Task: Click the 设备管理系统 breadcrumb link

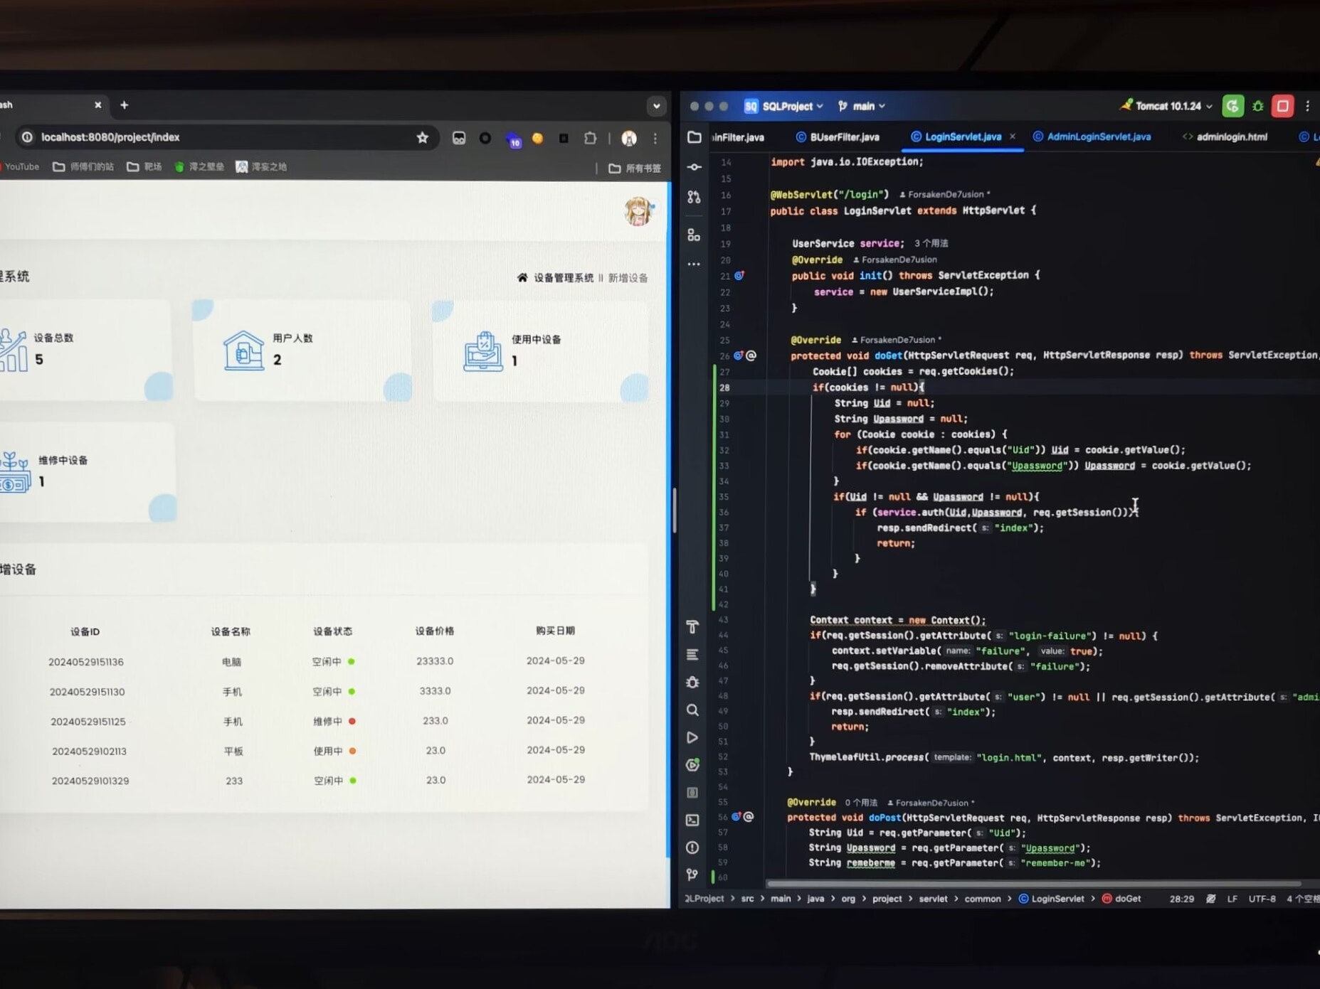Action: click(563, 278)
